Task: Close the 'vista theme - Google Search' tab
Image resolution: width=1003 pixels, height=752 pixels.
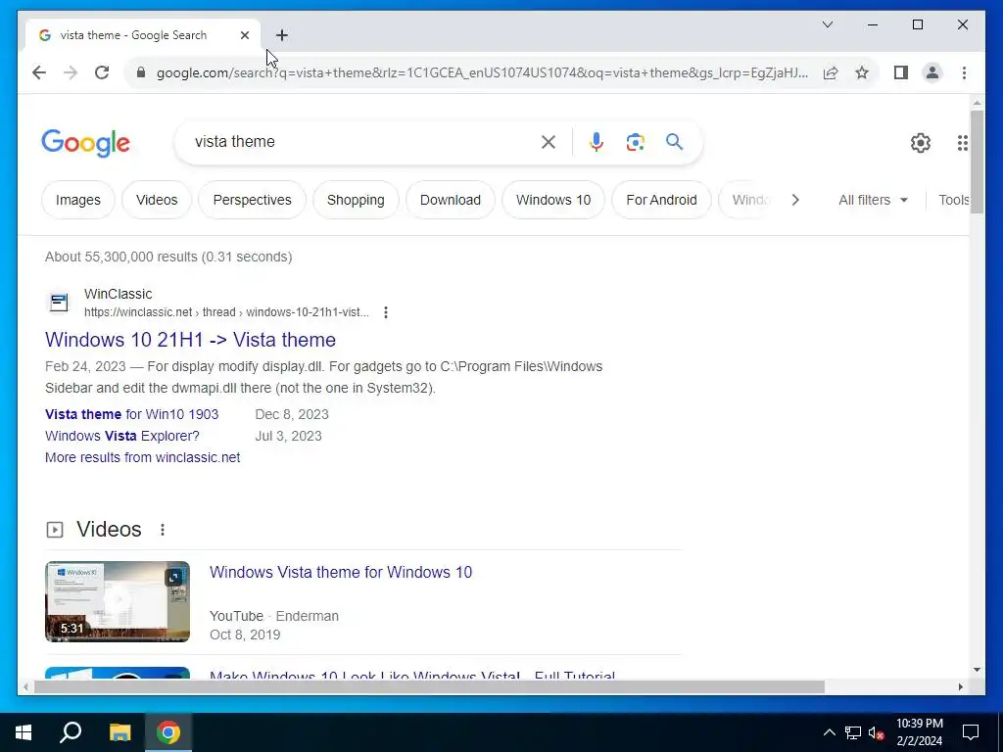Action: [x=244, y=35]
